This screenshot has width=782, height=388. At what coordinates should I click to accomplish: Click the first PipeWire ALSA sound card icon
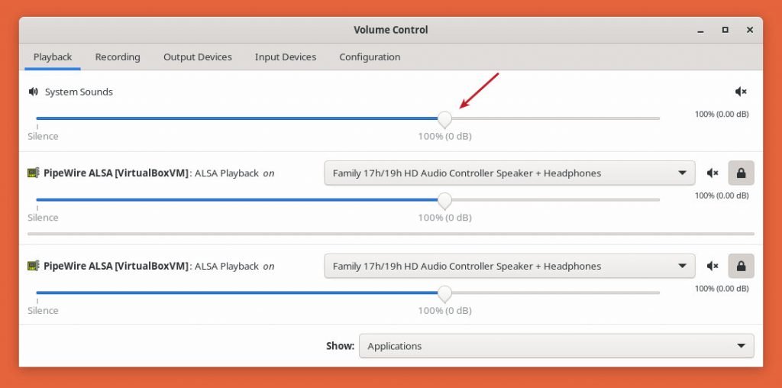(33, 173)
